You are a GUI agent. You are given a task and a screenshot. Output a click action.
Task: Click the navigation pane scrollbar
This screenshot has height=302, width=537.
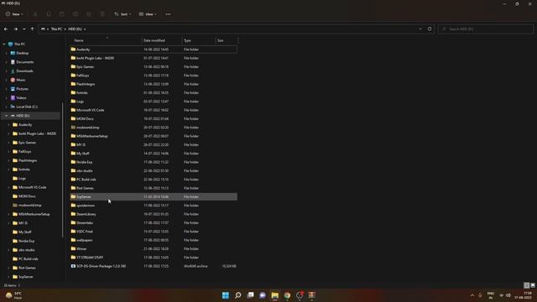pos(63,170)
